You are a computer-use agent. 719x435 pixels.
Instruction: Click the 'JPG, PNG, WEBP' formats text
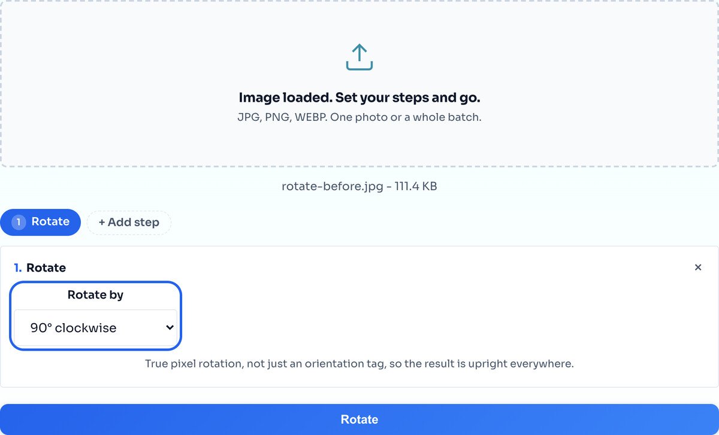[x=359, y=117]
